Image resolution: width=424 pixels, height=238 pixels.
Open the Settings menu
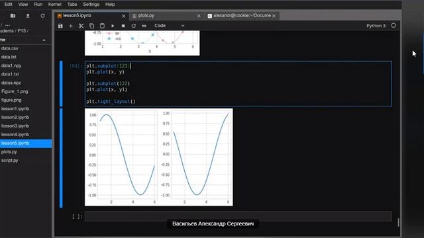pos(91,5)
